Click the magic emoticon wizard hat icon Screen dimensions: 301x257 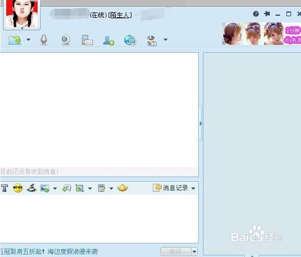click(x=31, y=188)
